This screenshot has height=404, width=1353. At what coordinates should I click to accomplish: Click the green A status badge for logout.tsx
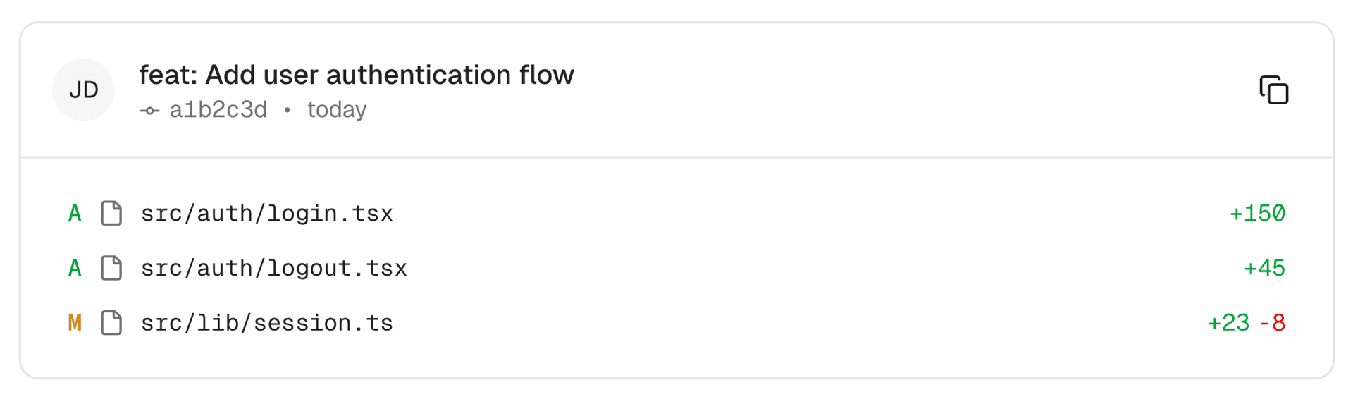75,268
